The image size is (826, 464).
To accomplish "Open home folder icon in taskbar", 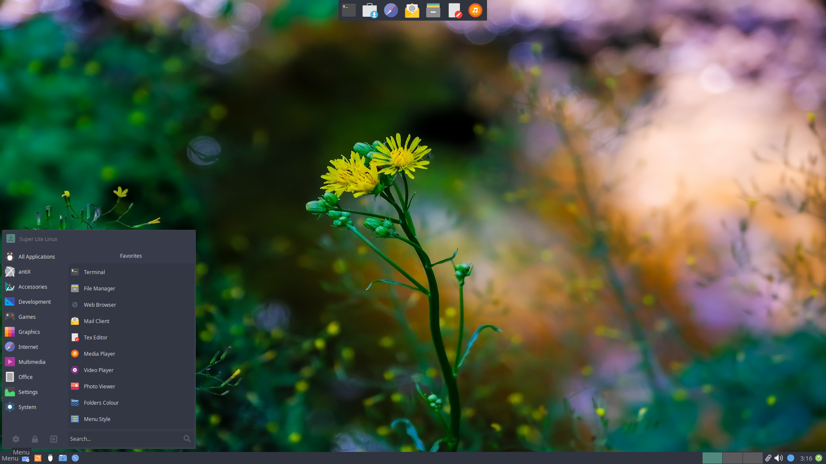I will click(63, 458).
